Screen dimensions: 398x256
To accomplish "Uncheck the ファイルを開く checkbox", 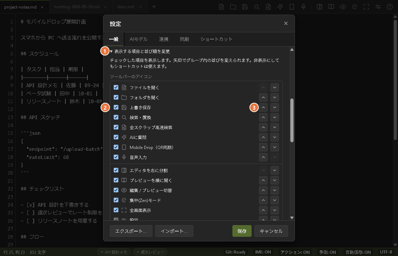I will click(x=116, y=87).
